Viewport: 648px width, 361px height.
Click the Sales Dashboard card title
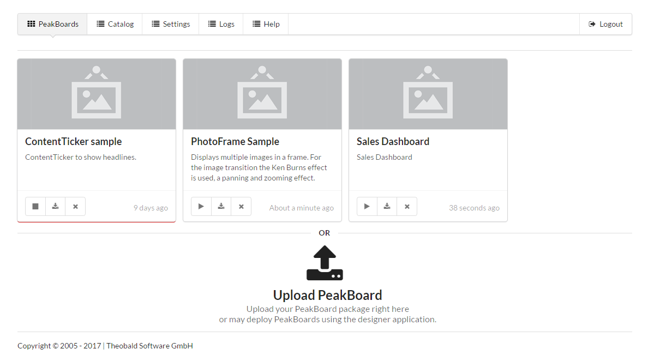[x=393, y=142]
